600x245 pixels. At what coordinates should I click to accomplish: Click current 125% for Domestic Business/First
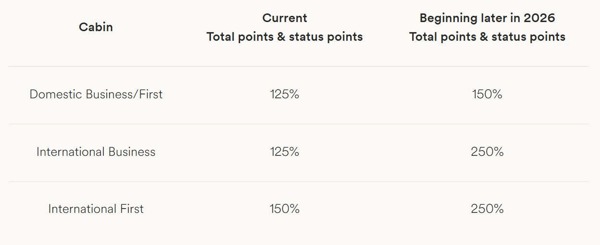(284, 94)
